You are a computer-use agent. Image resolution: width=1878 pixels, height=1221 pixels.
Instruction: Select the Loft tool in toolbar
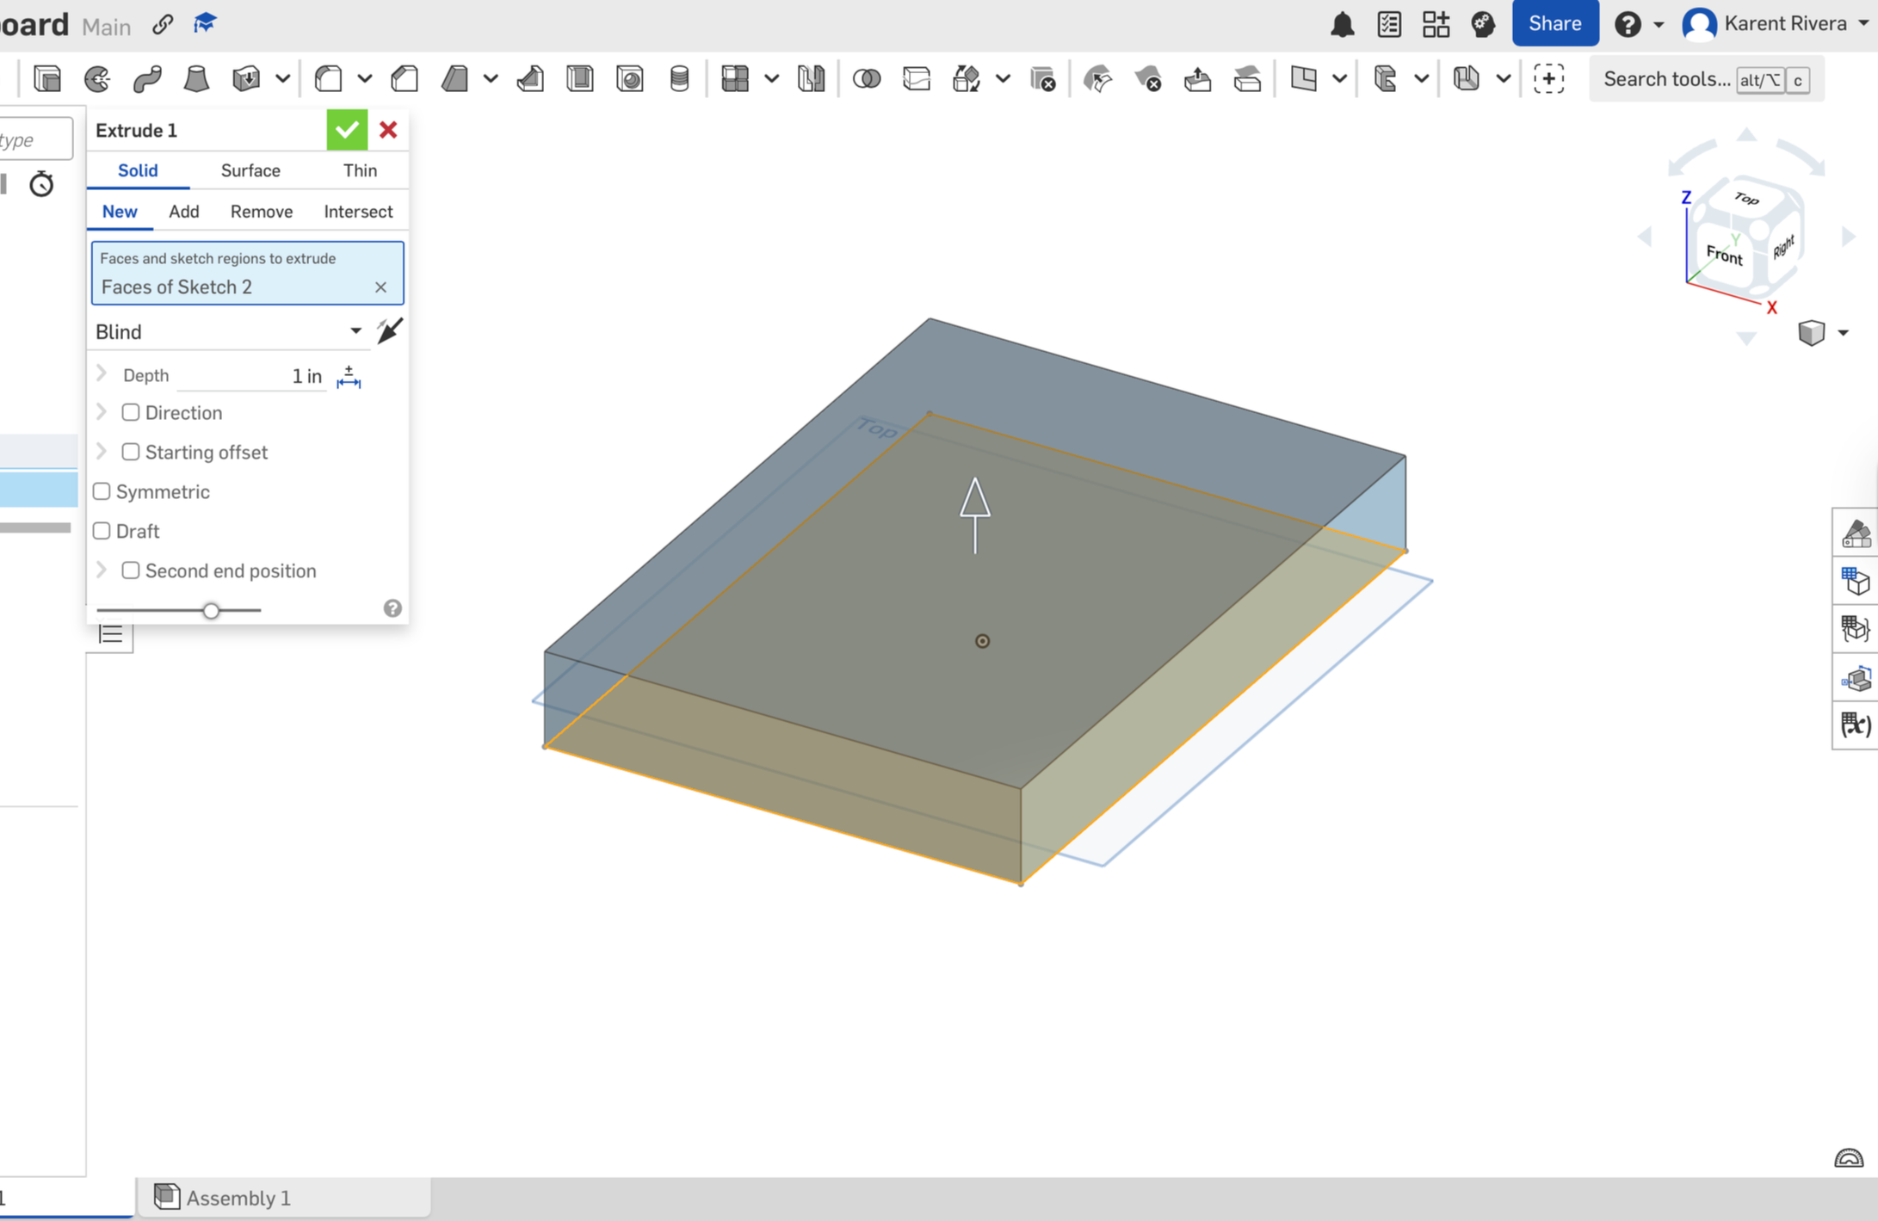point(196,79)
